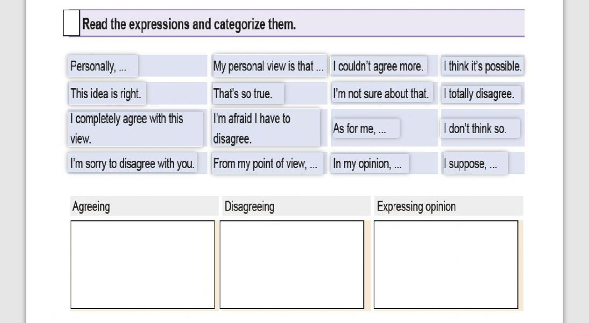This screenshot has height=323, width=589.
Task: Select the 'That's so true.' card
Action: 248,93
